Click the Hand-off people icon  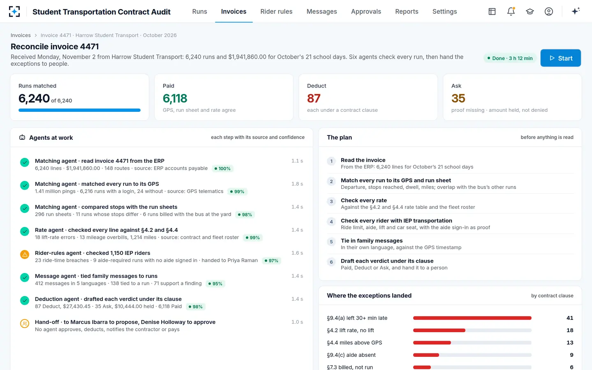[25, 324]
